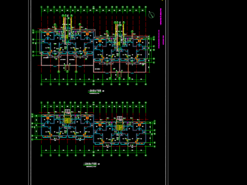Click top-right grid axis bubble of lower plan
The image size is (247, 185).
point(146,103)
